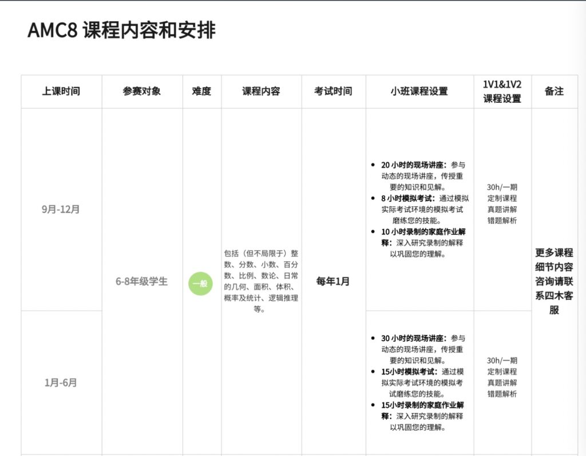Viewport: 586px width, 456px height.
Task: Click "30h/一期" in the 1月-6月 row
Action: 502,361
